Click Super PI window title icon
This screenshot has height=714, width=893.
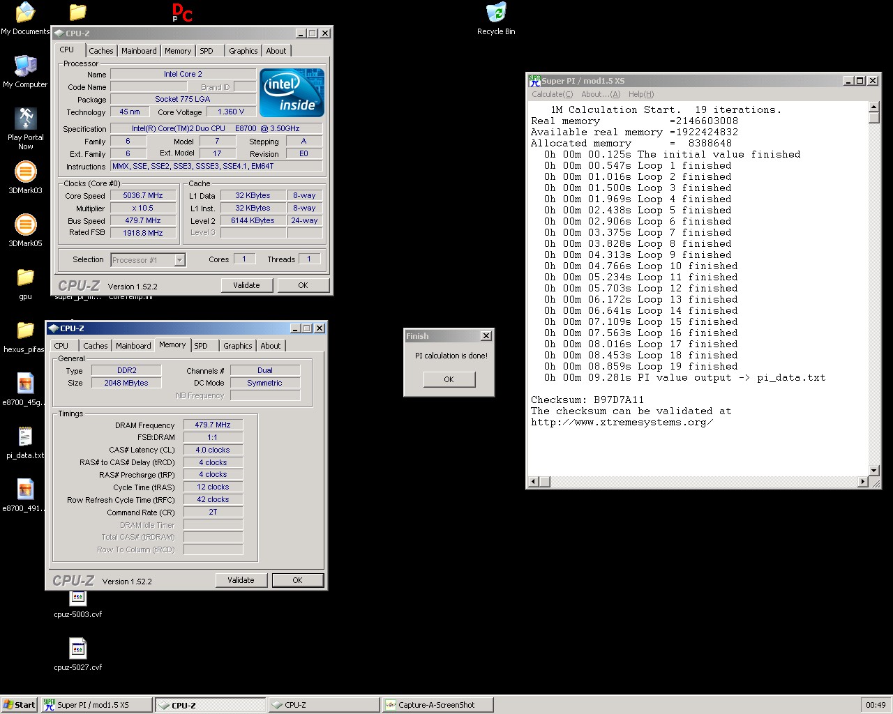(534, 81)
